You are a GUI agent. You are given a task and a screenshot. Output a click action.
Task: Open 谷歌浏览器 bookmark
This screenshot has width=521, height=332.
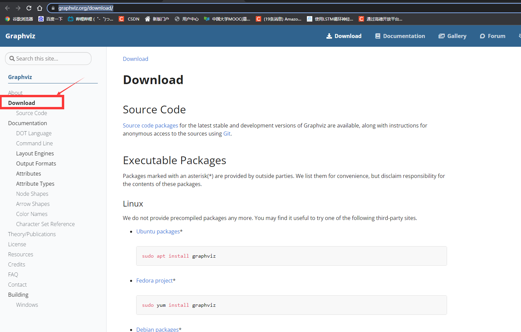coord(19,19)
